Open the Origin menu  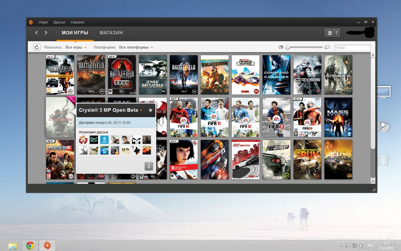coord(43,22)
